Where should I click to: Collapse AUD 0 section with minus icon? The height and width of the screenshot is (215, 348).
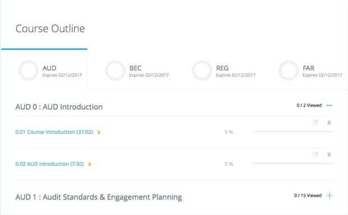329,105
